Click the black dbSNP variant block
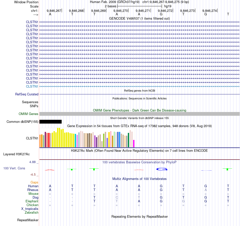Screen dimensions: 240x226 coord(51,122)
